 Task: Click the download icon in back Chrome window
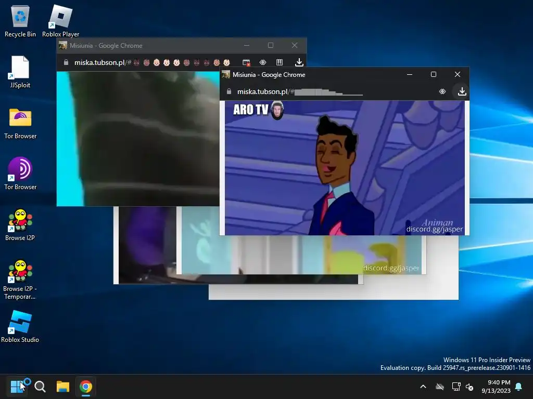(x=299, y=62)
